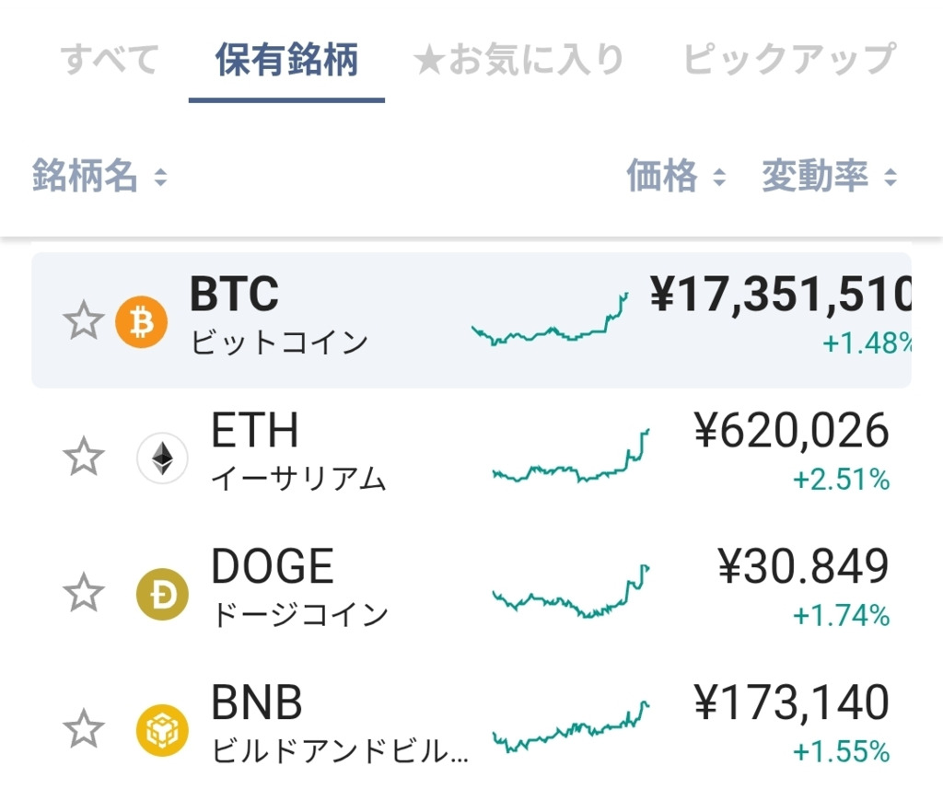Open the ★お気に入り tab
The image size is (943, 789).
tap(519, 60)
